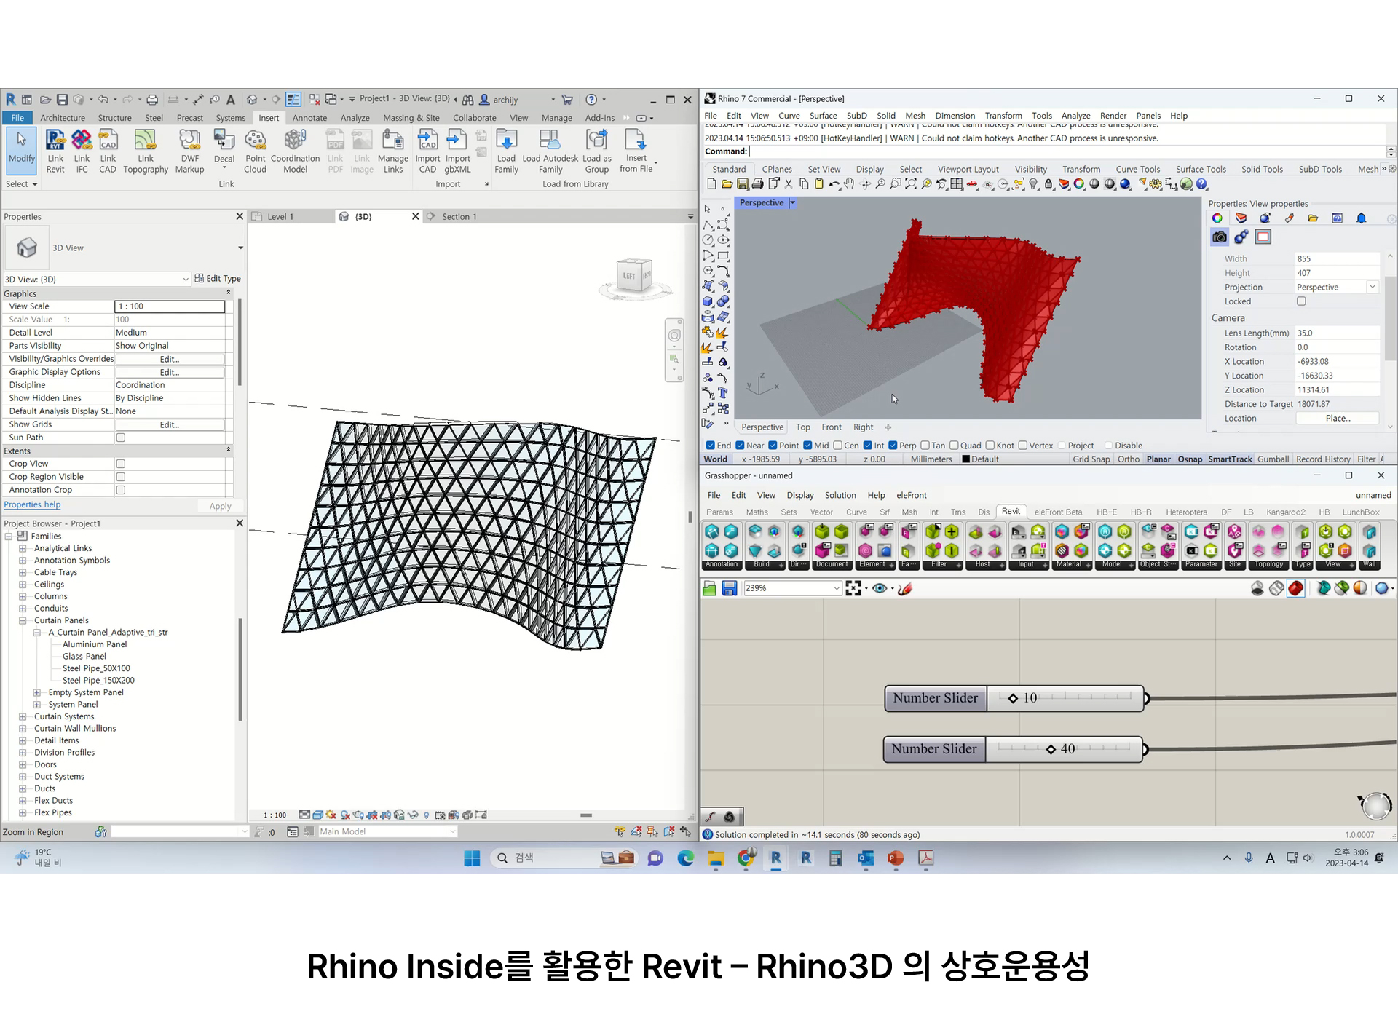Viewport: 1398px width, 1025px height.
Task: Open Revit Manage ribbon tab
Action: coord(556,118)
